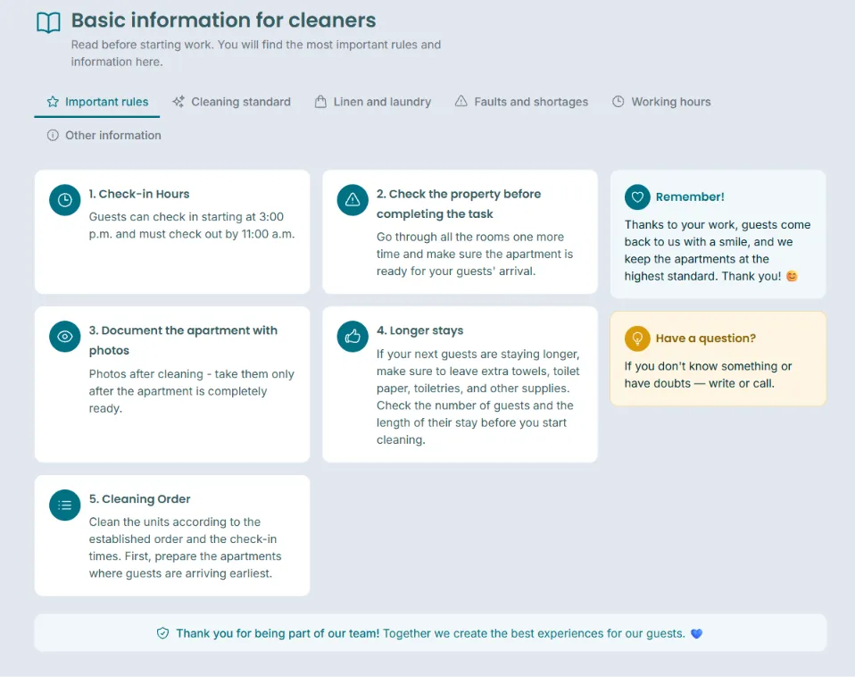The width and height of the screenshot is (855, 677).
Task: Click the "Remember!" heading
Action: 690,196
